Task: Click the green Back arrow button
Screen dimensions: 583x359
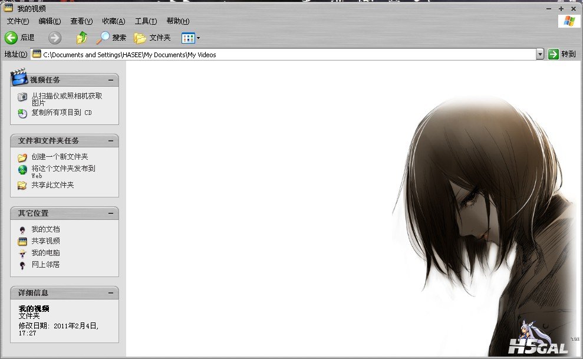Action: (x=11, y=38)
